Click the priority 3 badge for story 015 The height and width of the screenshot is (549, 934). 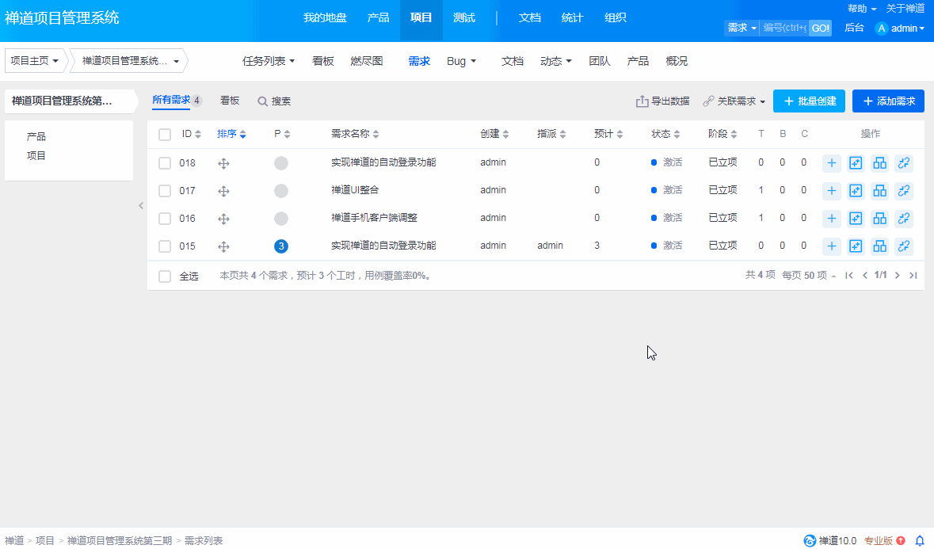[281, 246]
